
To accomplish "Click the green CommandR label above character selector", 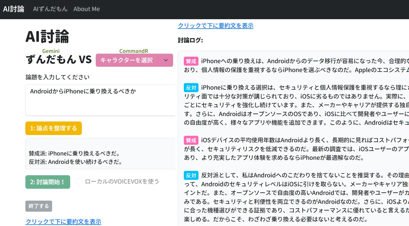I will pyautogui.click(x=134, y=51).
